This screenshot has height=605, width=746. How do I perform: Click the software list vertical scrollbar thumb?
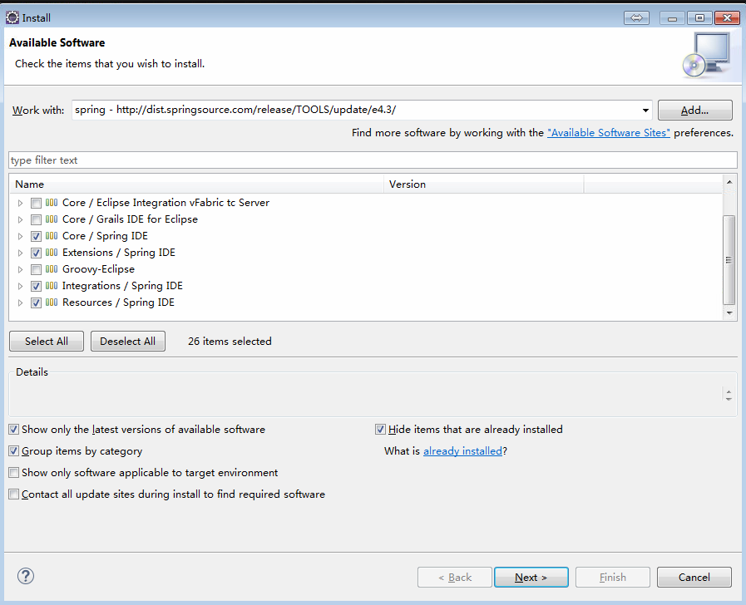pos(729,259)
